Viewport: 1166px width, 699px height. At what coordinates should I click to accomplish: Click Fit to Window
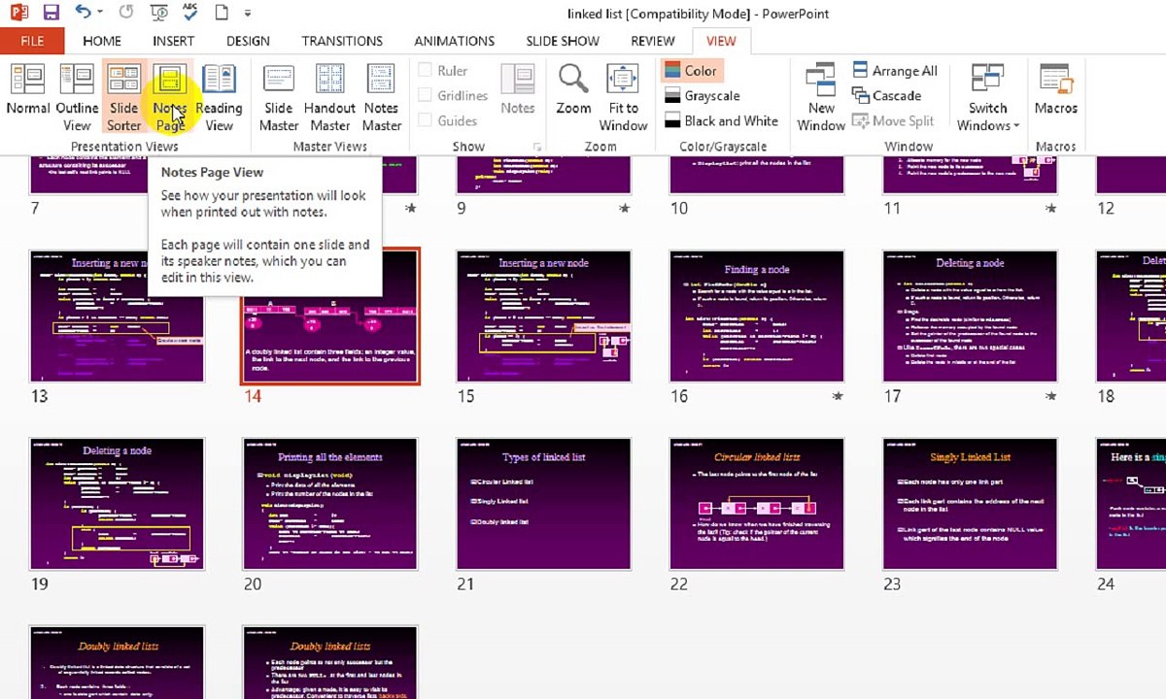623,97
